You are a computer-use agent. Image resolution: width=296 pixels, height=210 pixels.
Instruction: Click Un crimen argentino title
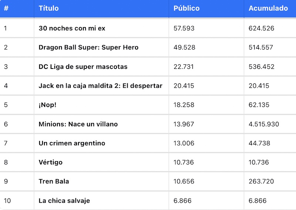click(72, 143)
